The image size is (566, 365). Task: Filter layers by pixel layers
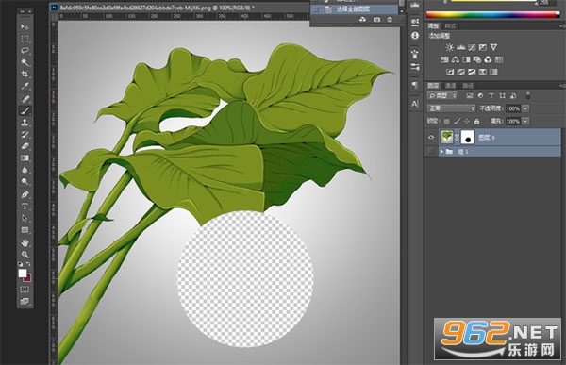click(x=470, y=95)
